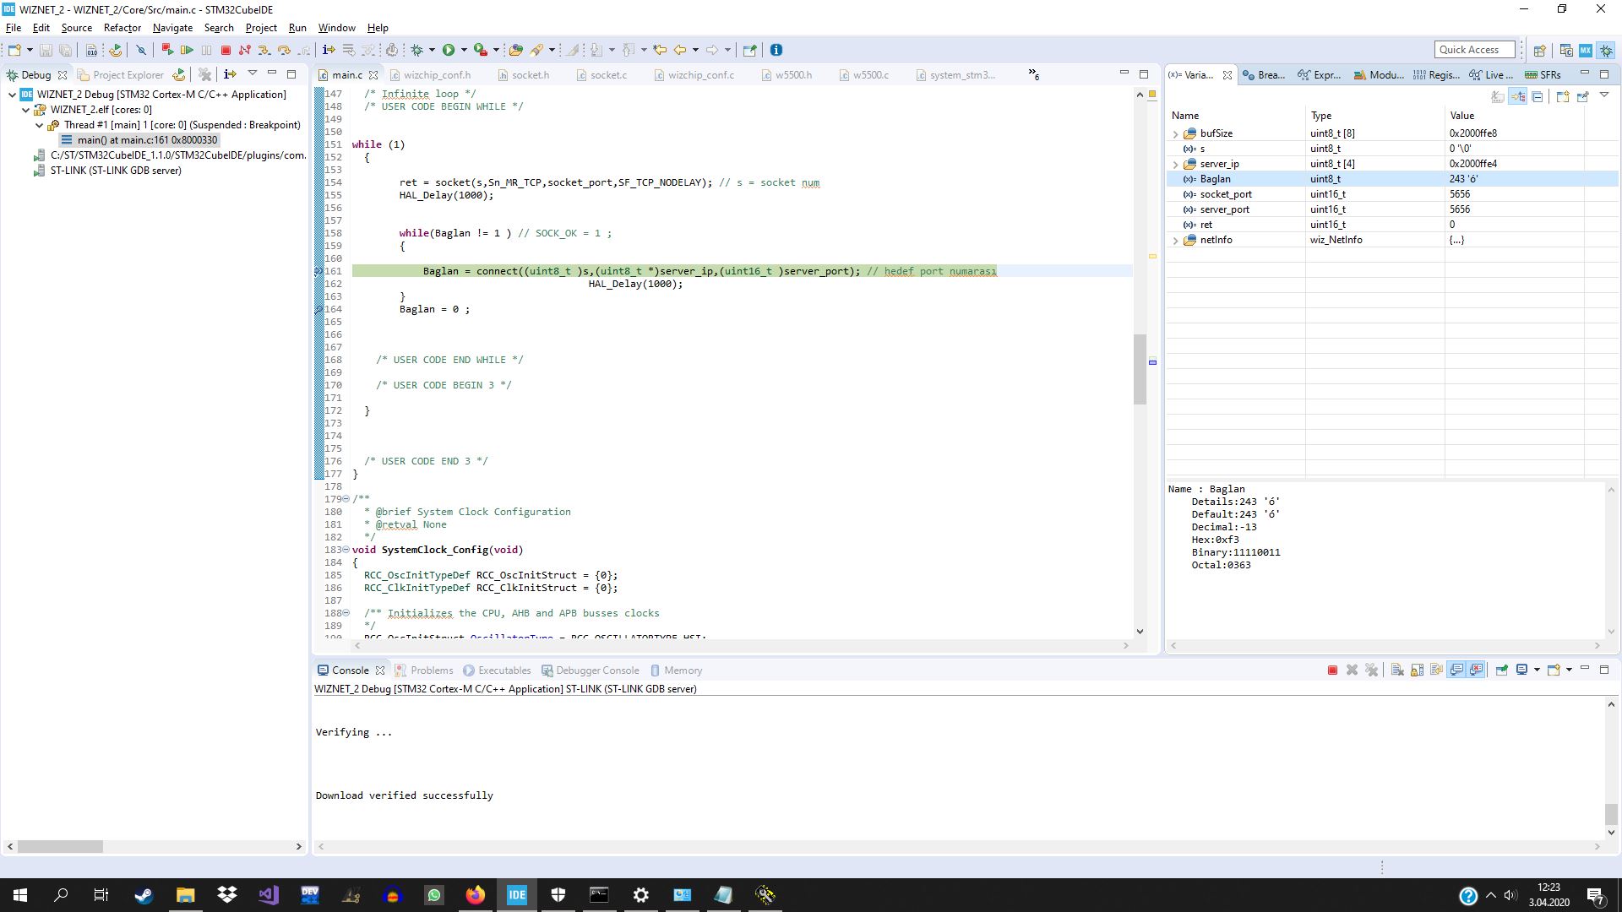Click the Terminate and Relaunch button
The width and height of the screenshot is (1622, 912).
[167, 51]
